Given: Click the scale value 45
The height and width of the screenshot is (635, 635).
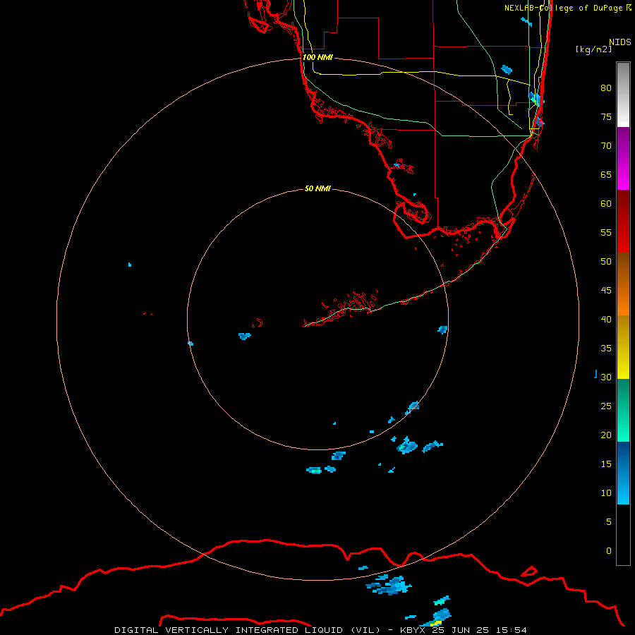Looking at the screenshot, I should (x=606, y=291).
